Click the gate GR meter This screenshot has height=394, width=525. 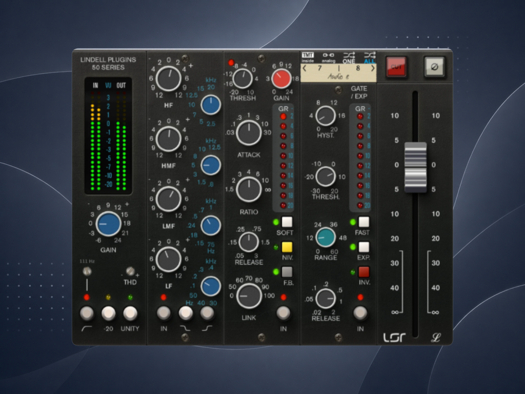coord(360,158)
